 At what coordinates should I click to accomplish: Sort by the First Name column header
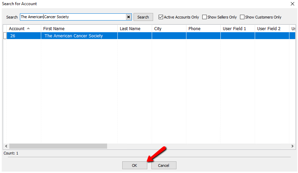[79, 29]
